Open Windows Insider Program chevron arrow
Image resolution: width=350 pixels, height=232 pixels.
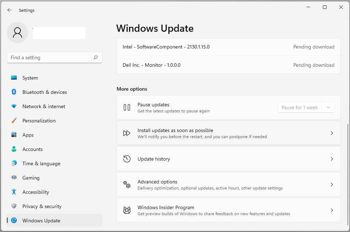click(x=332, y=210)
